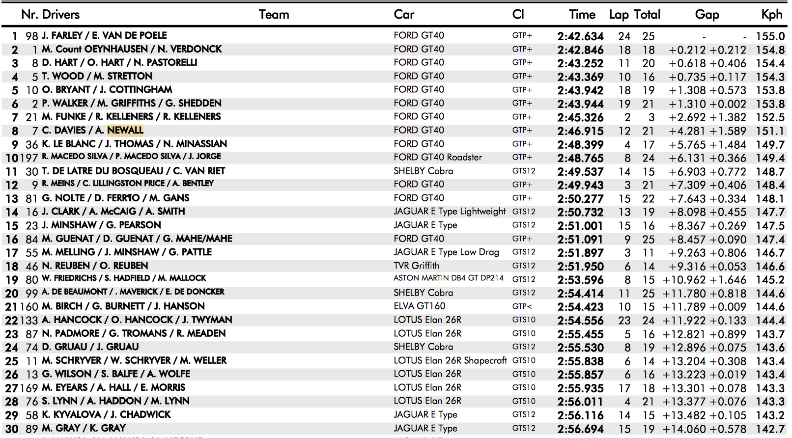
Task: Click the Car column header
Action: pyautogui.click(x=404, y=15)
